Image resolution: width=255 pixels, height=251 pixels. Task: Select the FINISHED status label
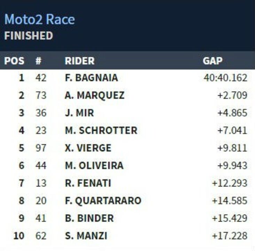[x=29, y=36]
